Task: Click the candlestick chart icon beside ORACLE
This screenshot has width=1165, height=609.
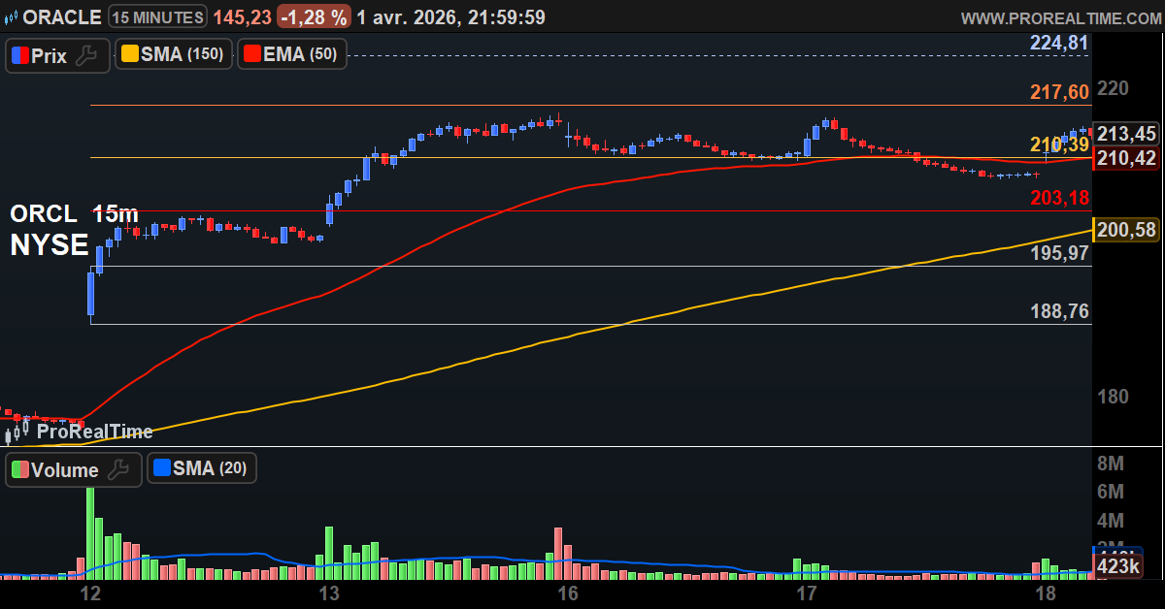Action: pos(12,16)
